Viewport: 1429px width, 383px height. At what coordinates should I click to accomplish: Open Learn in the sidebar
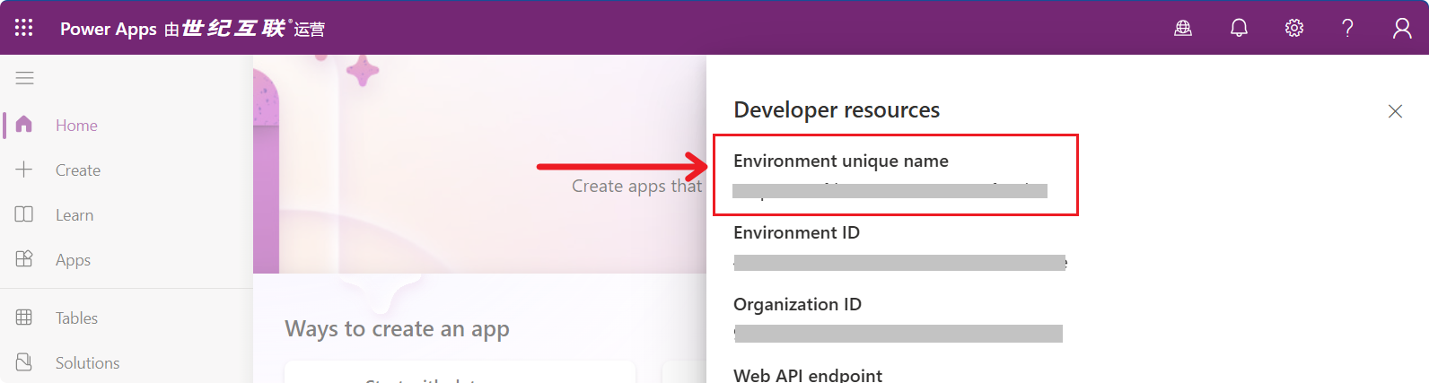pos(75,215)
